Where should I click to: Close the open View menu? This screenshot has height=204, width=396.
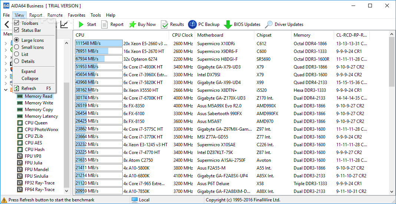19,15
